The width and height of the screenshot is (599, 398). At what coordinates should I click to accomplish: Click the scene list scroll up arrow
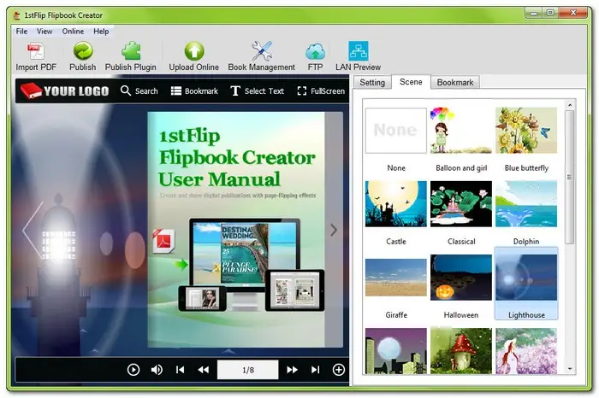[x=570, y=104]
